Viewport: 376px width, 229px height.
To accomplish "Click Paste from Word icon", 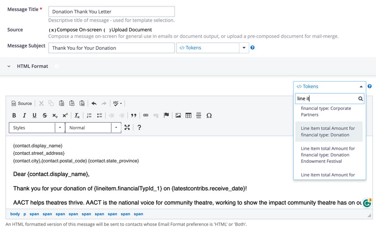I will [x=82, y=103].
